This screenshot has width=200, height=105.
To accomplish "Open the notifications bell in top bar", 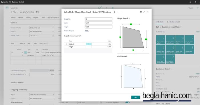I will click(x=195, y=2).
